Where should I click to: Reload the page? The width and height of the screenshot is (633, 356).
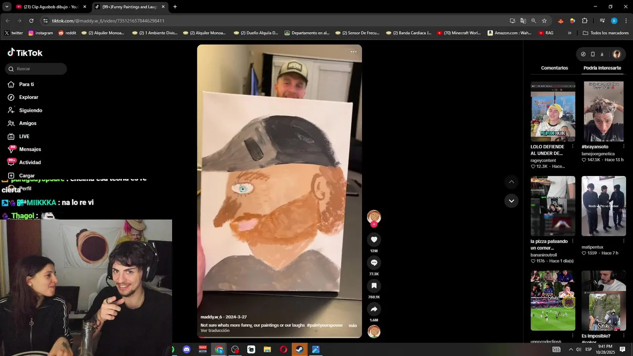pos(31,21)
